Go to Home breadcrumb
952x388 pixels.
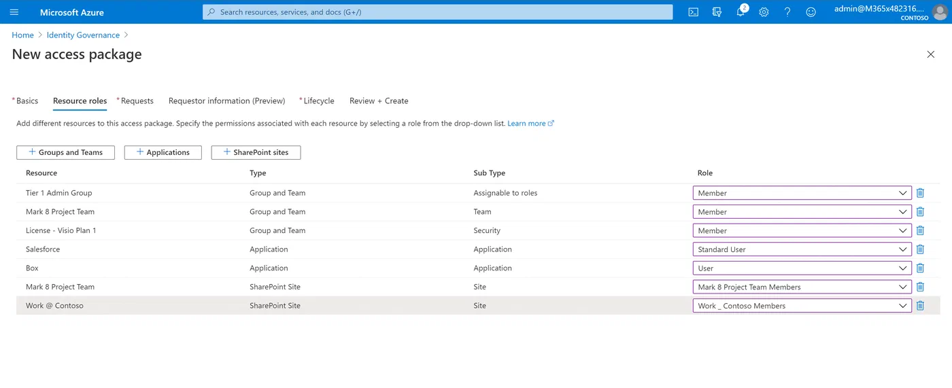pos(22,35)
